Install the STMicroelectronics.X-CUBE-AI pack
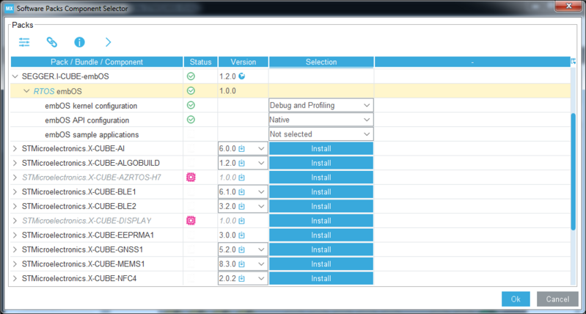The image size is (586, 314). tap(321, 149)
